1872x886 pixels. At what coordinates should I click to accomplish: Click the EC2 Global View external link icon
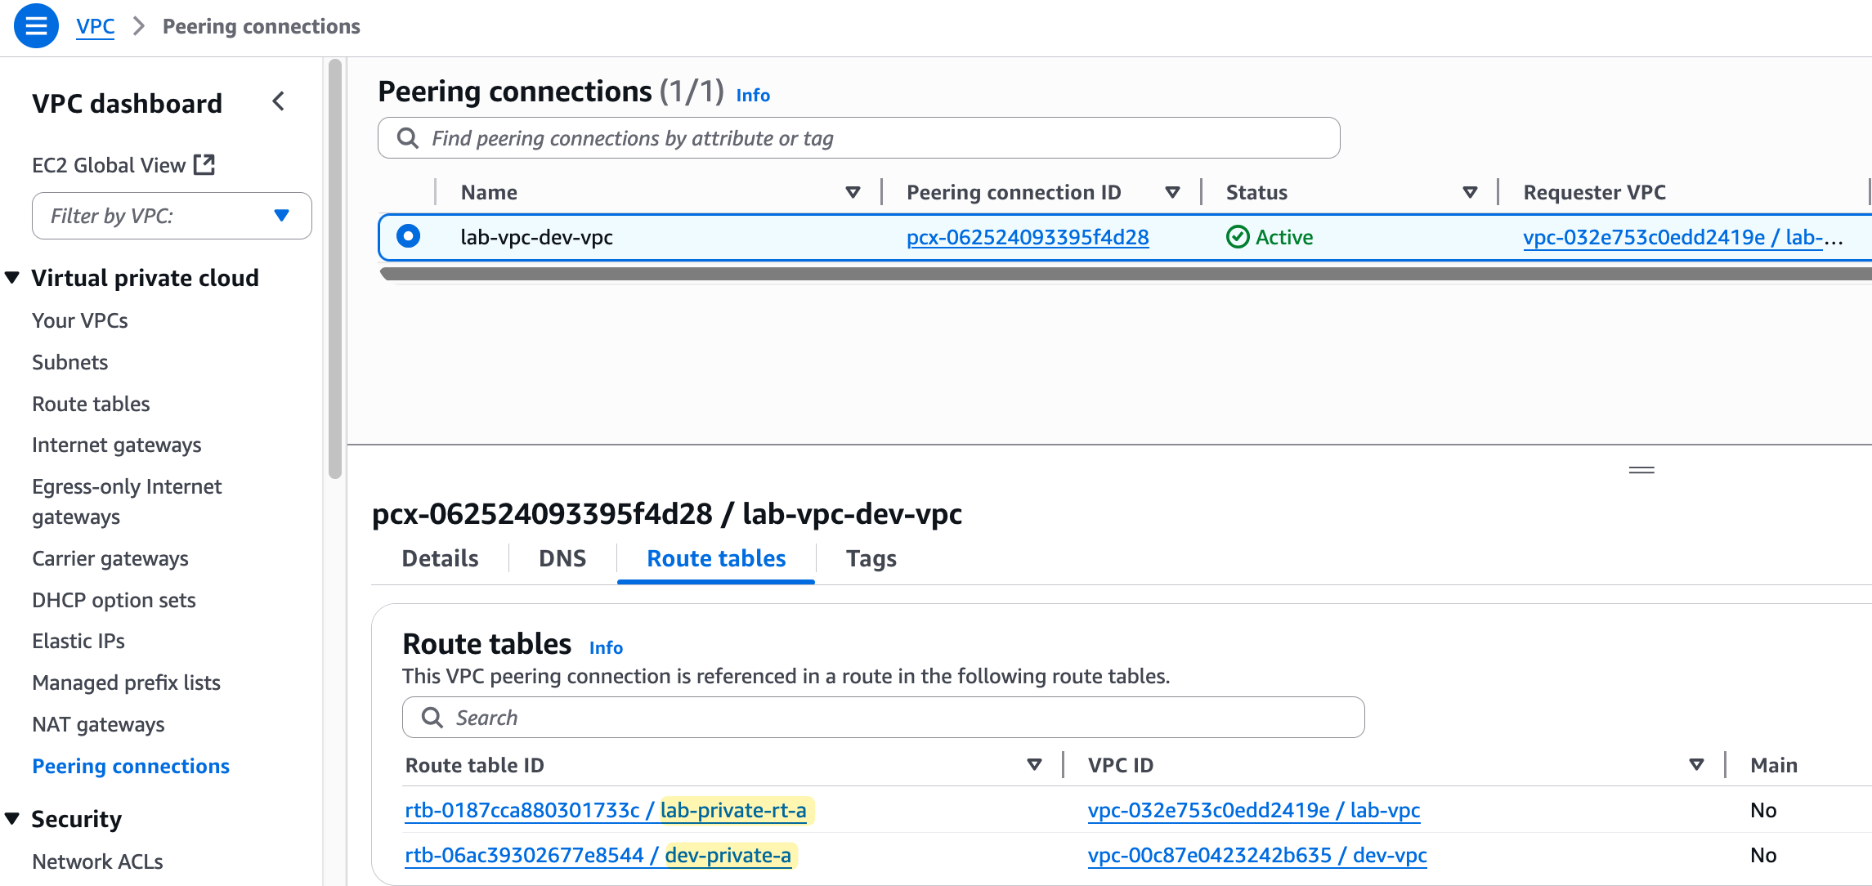204,165
